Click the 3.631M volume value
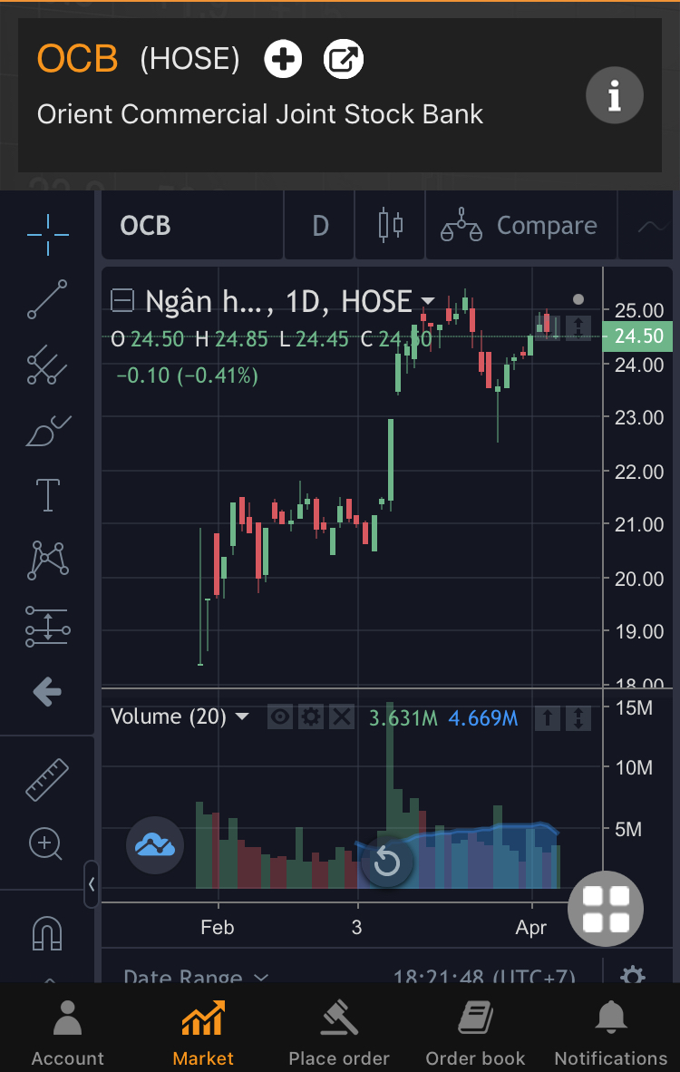Screen dimensions: 680x1072 [x=403, y=718]
